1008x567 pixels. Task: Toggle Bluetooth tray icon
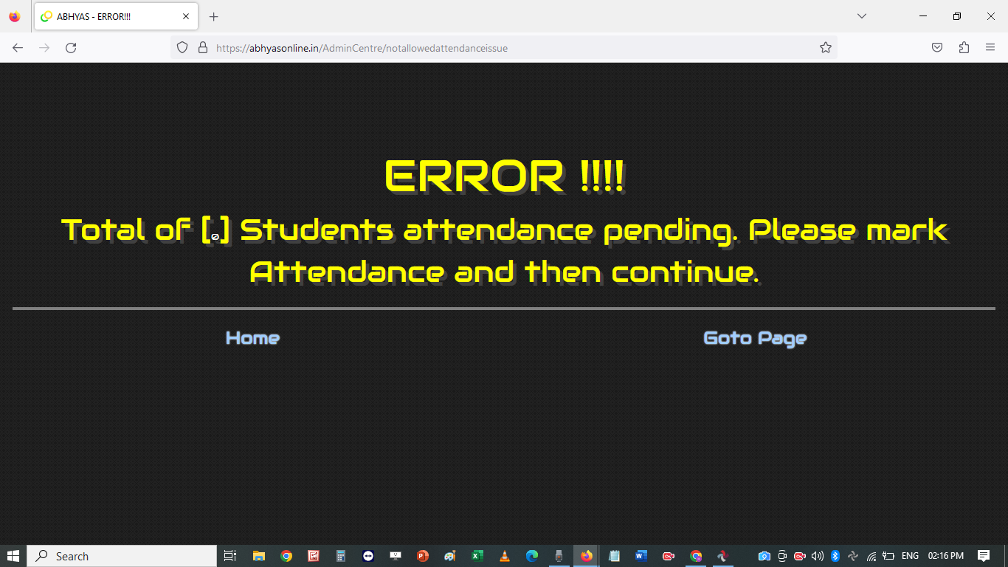835,556
